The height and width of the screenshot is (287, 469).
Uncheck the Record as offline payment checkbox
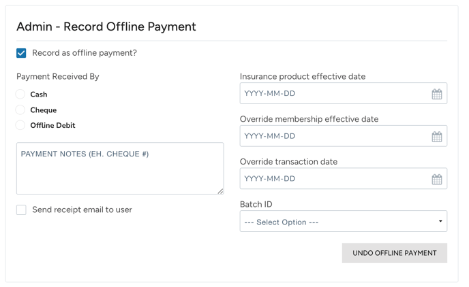click(x=22, y=53)
